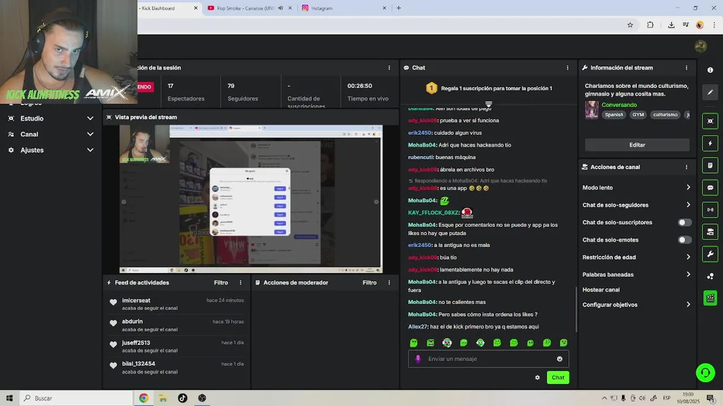This screenshot has height=406, width=723.
Task: Enable Chat de solo-suscriptores toggle
Action: pos(684,222)
